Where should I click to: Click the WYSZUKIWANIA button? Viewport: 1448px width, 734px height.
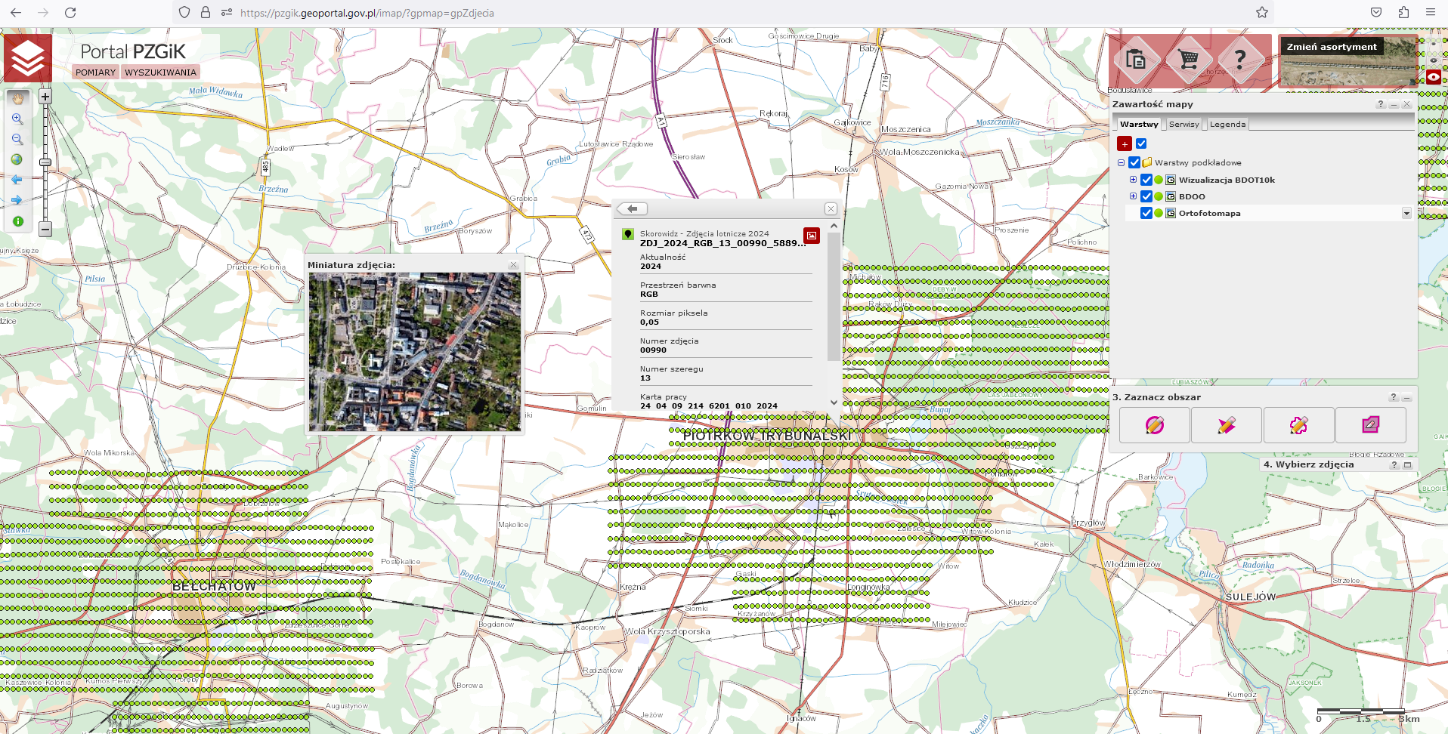point(160,72)
